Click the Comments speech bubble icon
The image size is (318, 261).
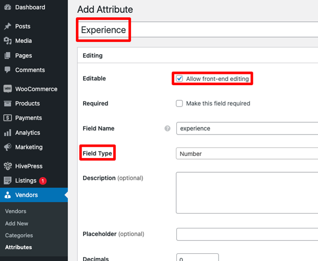point(8,70)
